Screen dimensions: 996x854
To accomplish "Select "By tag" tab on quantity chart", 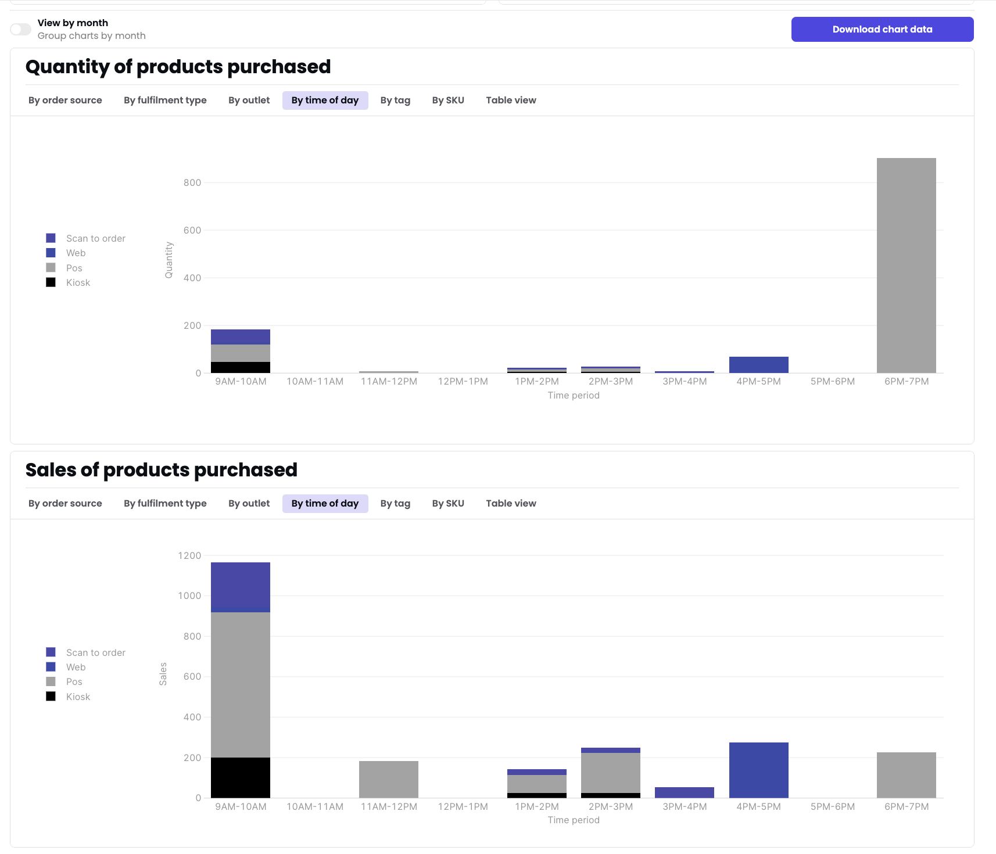I will (x=395, y=100).
